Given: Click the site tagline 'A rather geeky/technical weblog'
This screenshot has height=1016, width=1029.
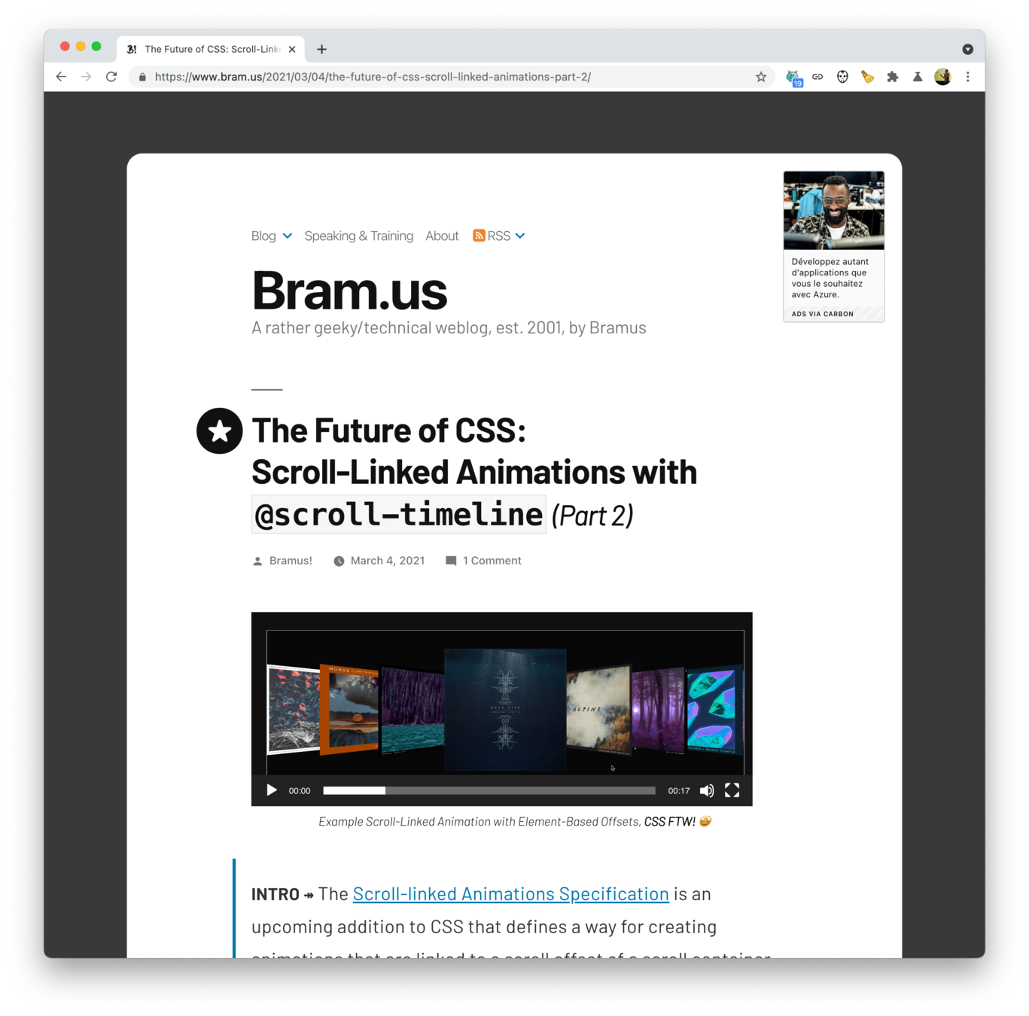Looking at the screenshot, I should [x=449, y=327].
